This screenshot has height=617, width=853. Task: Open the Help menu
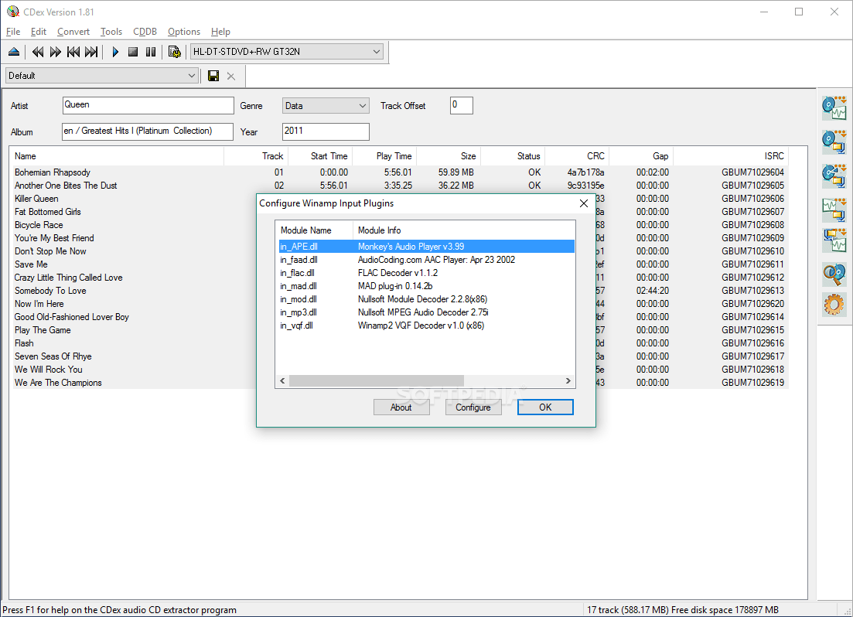pyautogui.click(x=220, y=32)
